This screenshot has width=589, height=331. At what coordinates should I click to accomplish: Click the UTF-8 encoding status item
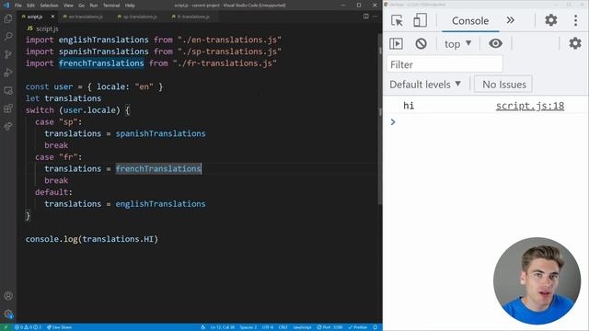[x=268, y=327]
